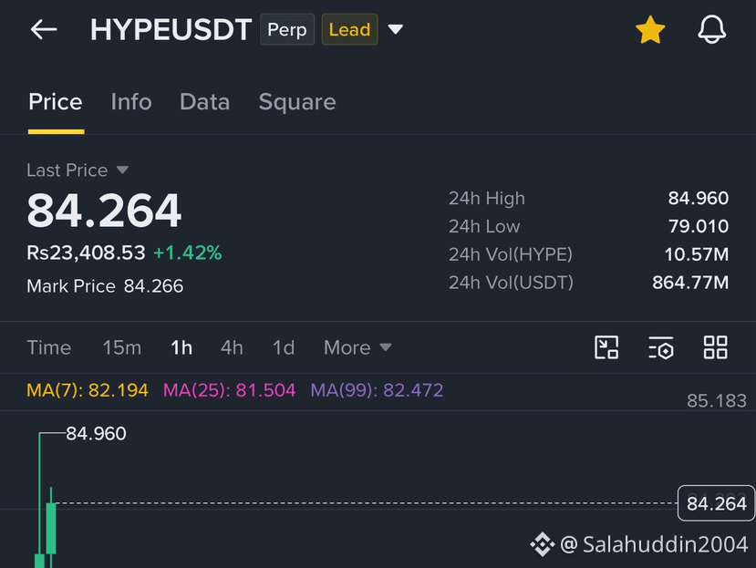Expand the HYPEUSDT pair selector arrow
Screen dimensions: 756x568
(396, 29)
